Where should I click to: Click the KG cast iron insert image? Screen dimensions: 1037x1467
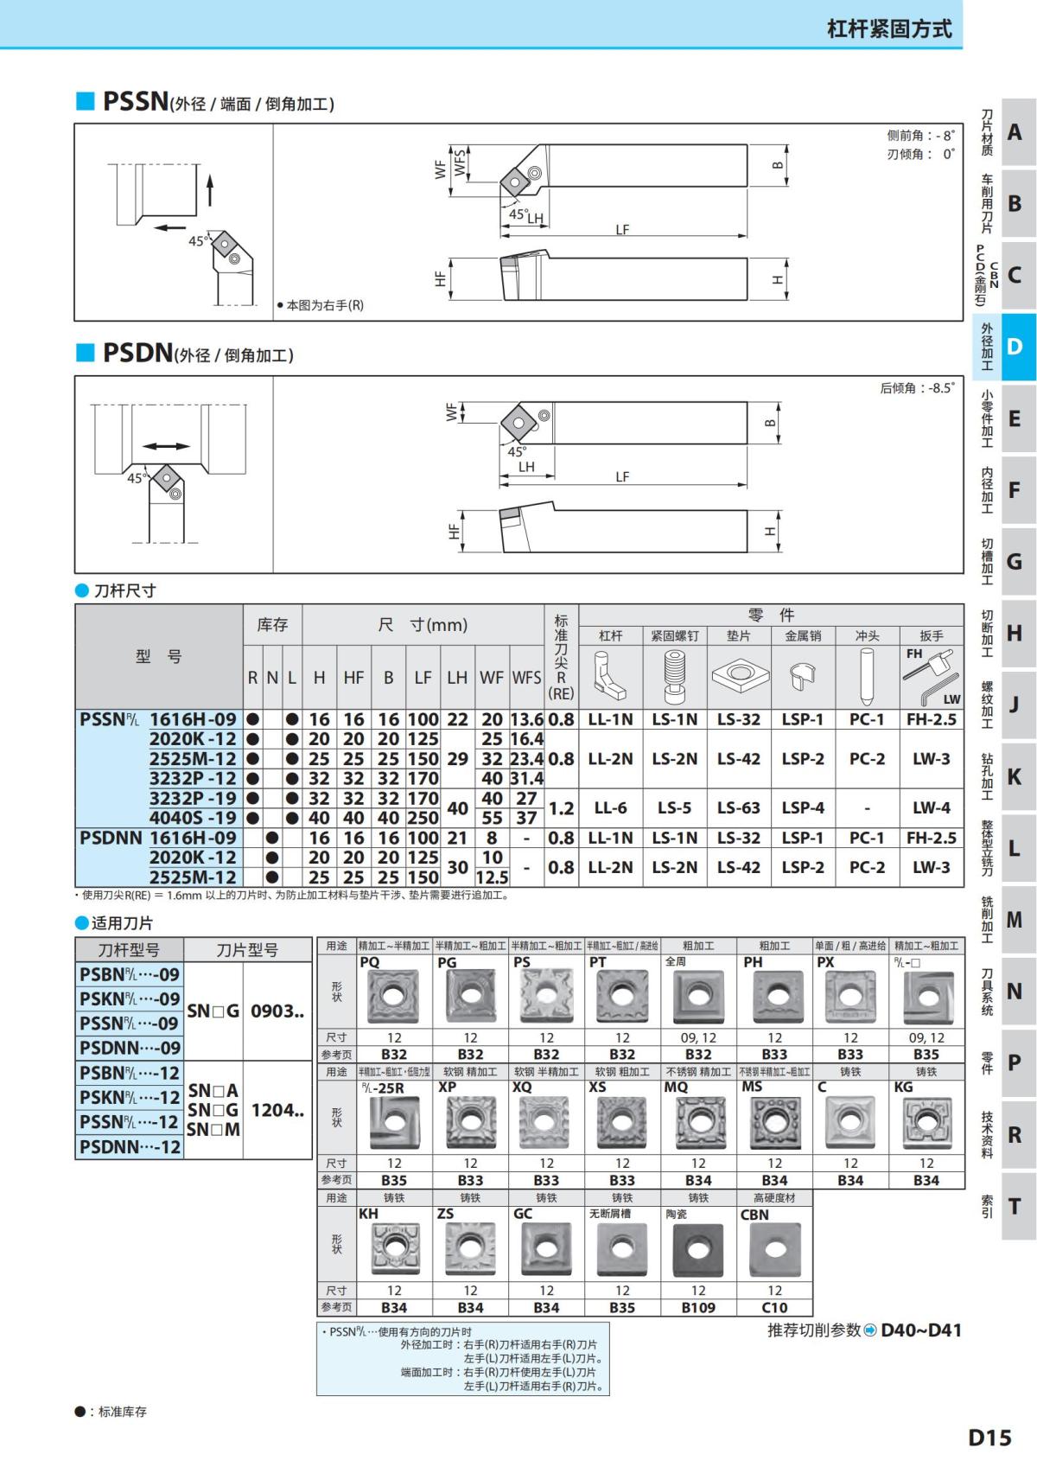[926, 1123]
